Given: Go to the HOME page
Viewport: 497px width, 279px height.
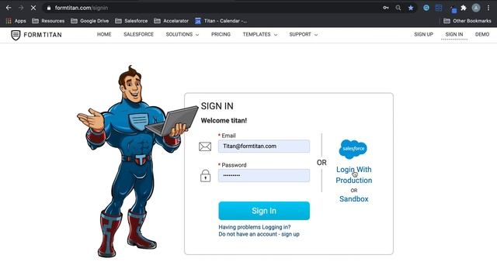Looking at the screenshot, I should pos(104,34).
